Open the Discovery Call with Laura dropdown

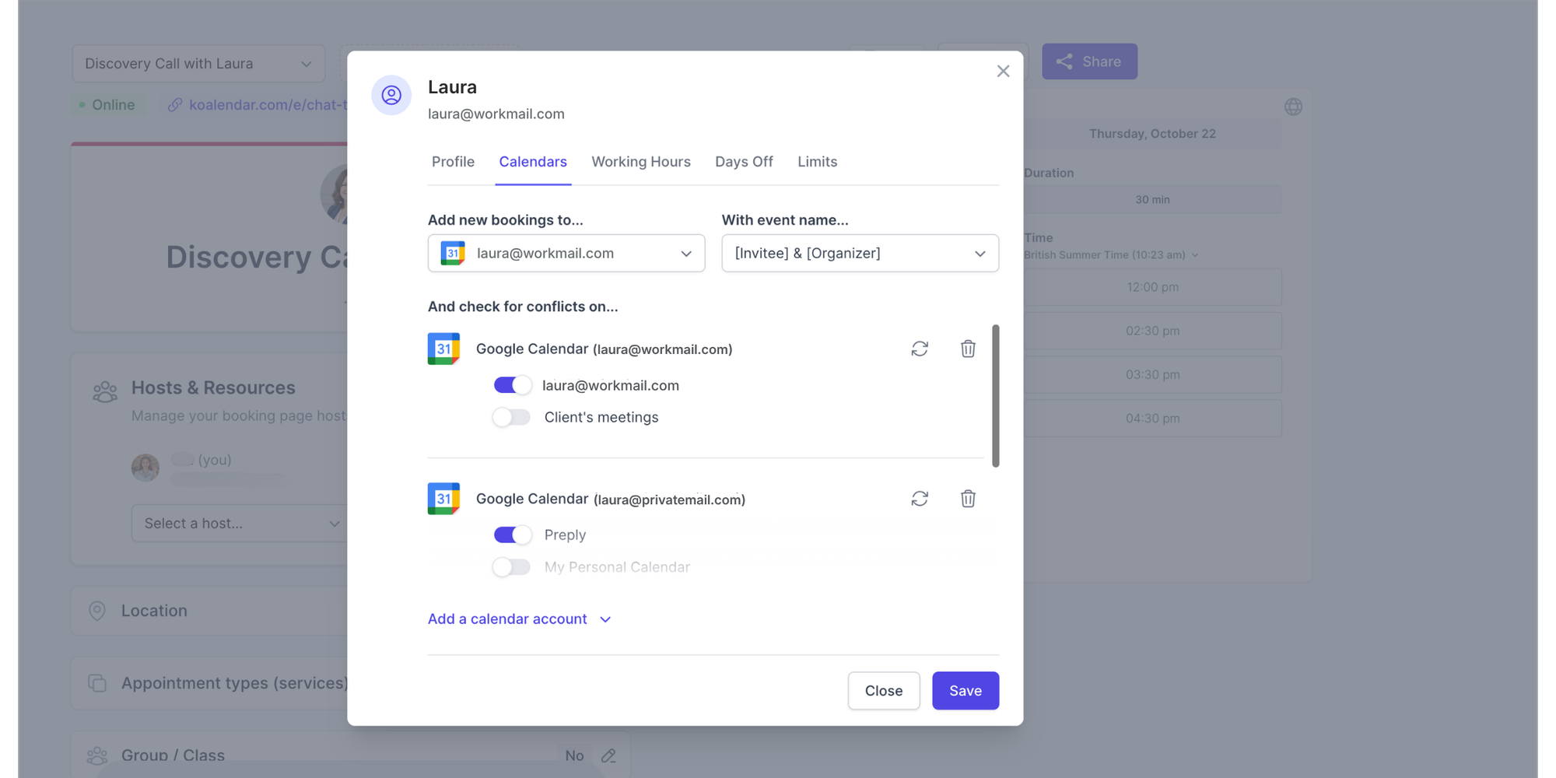coord(198,64)
